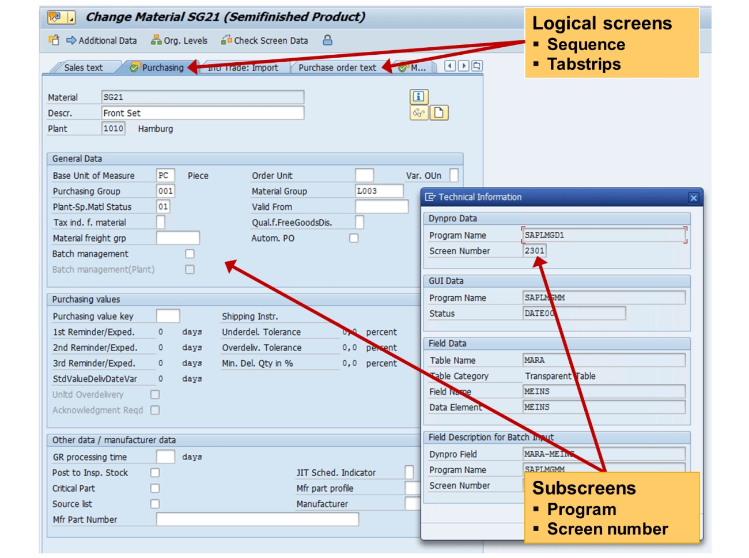Enable the Batch management checkbox

click(190, 254)
